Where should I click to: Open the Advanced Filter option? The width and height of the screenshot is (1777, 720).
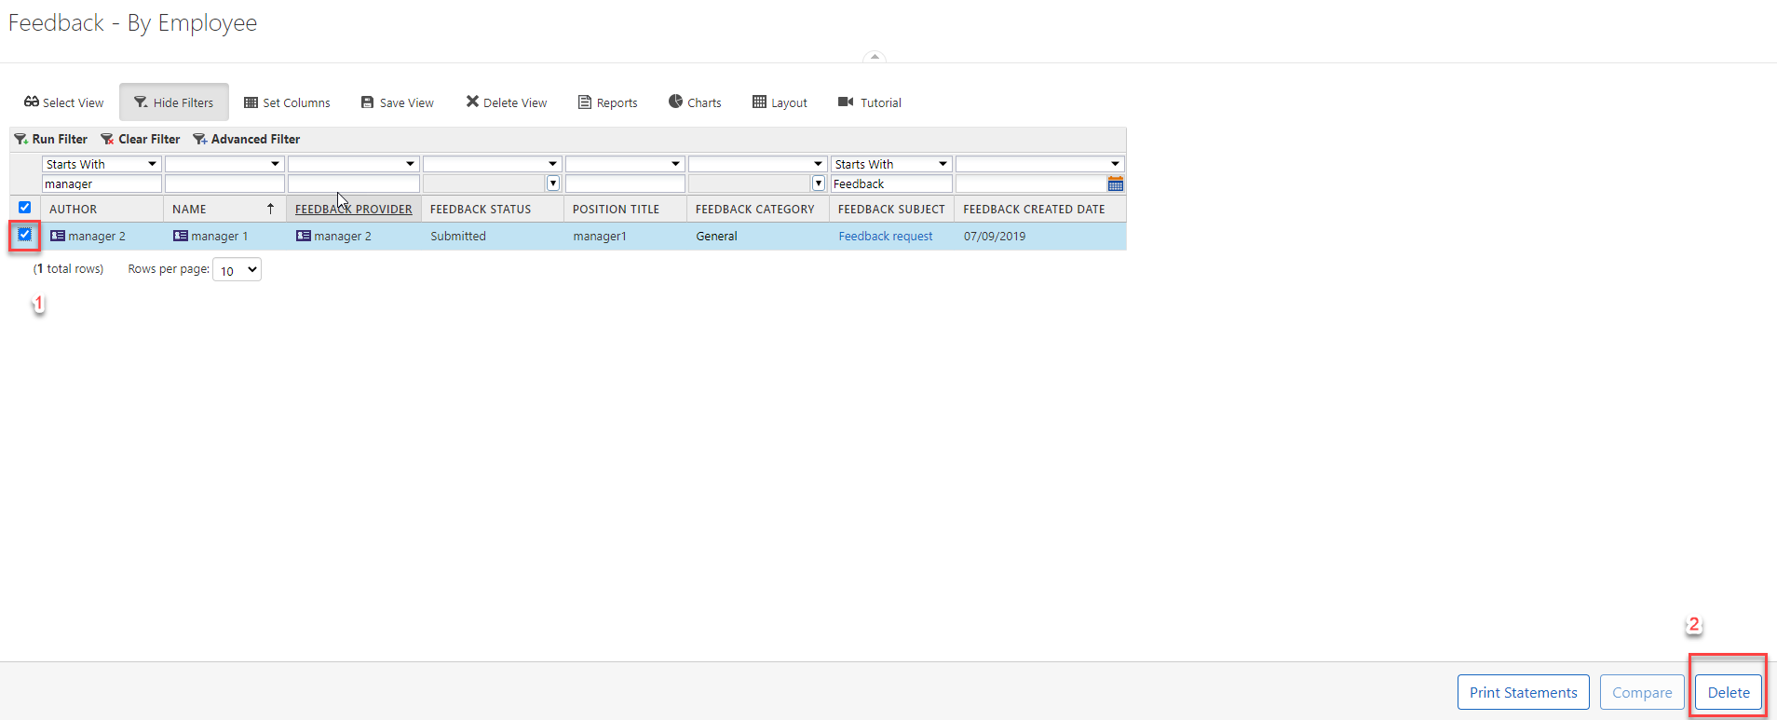point(247,139)
